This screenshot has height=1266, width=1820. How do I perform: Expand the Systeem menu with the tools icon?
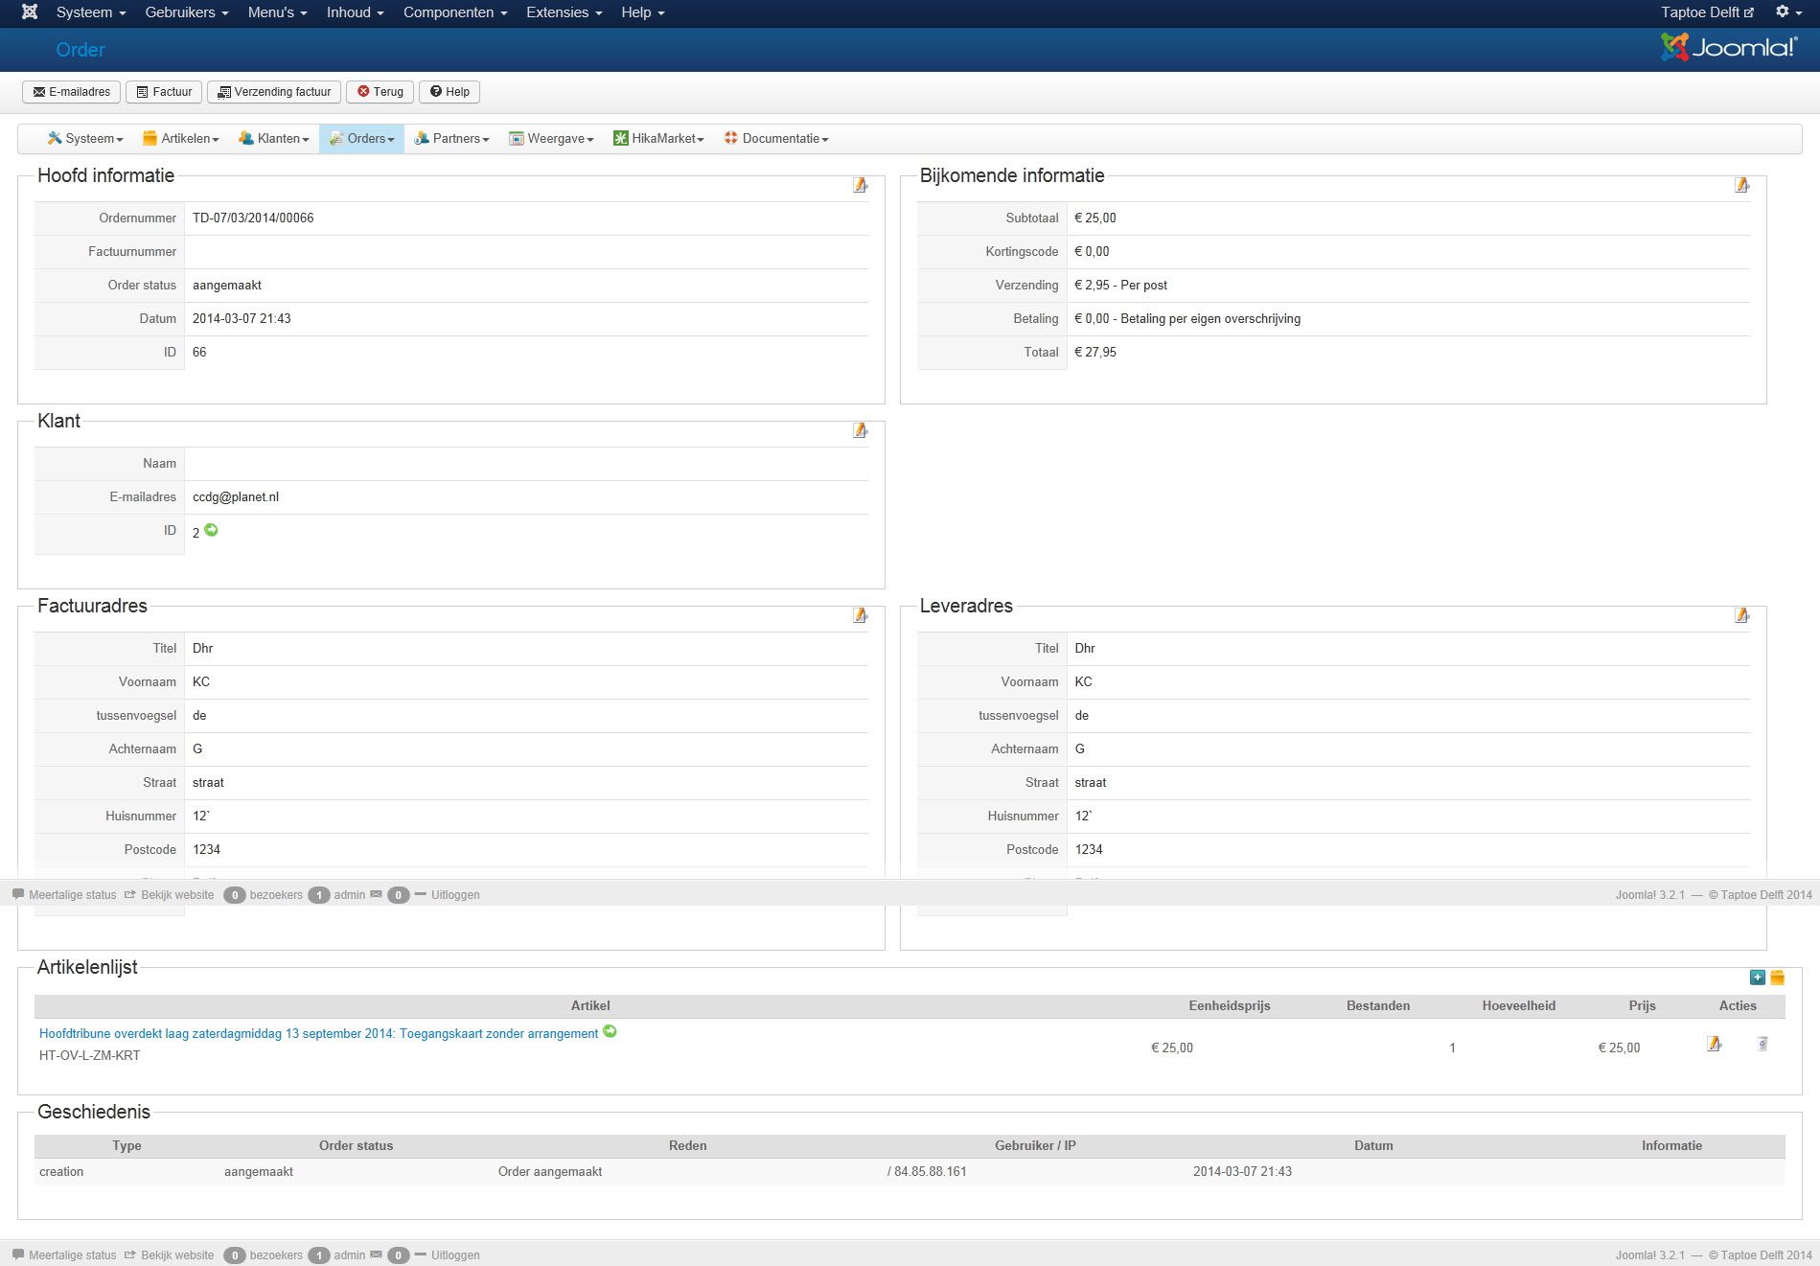tap(85, 139)
